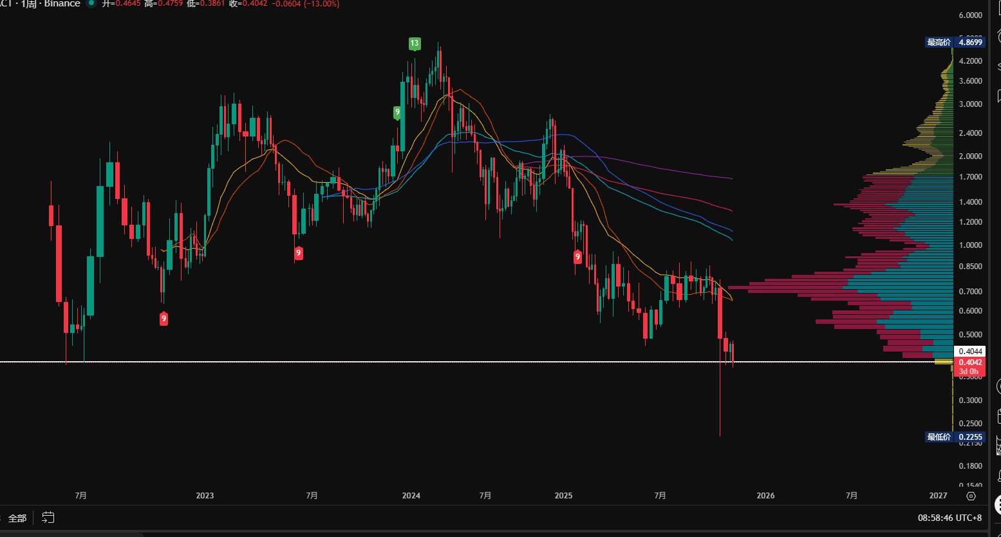This screenshot has width=1001, height=537.
Task: Select the 全部 full time range button
Action: click(x=17, y=518)
